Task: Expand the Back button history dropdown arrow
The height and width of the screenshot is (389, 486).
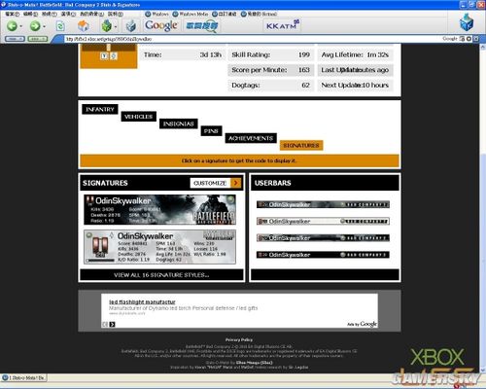Action: point(21,26)
